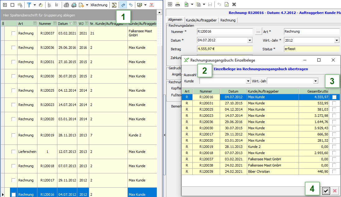Viewport: 341px width, 197px height.
Task: Click the black X delete icon
Action: coord(234,4)
